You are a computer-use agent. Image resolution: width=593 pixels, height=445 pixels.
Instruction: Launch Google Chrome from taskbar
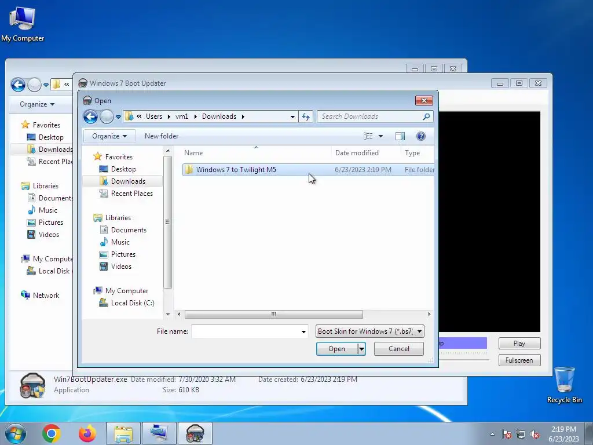[52, 433]
